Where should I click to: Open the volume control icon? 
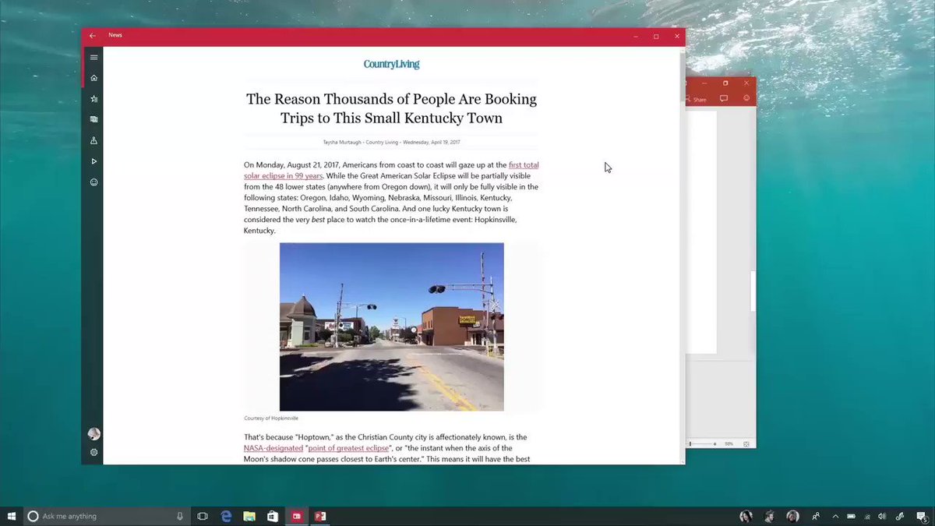(882, 516)
